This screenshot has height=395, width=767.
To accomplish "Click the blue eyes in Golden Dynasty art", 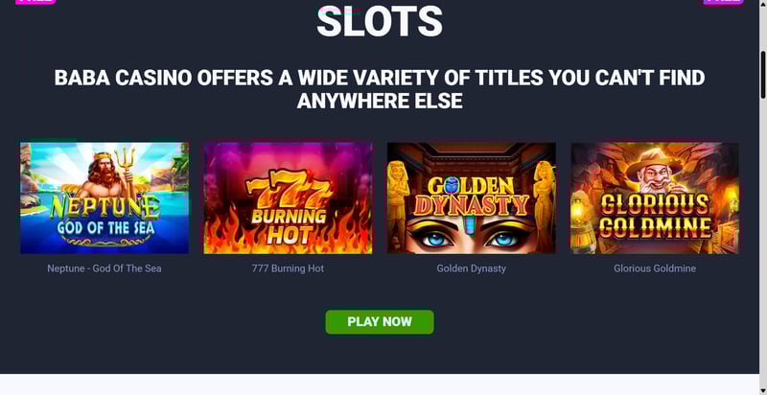I will click(472, 240).
